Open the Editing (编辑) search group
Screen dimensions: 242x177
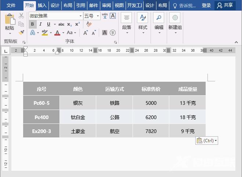coord(159,23)
